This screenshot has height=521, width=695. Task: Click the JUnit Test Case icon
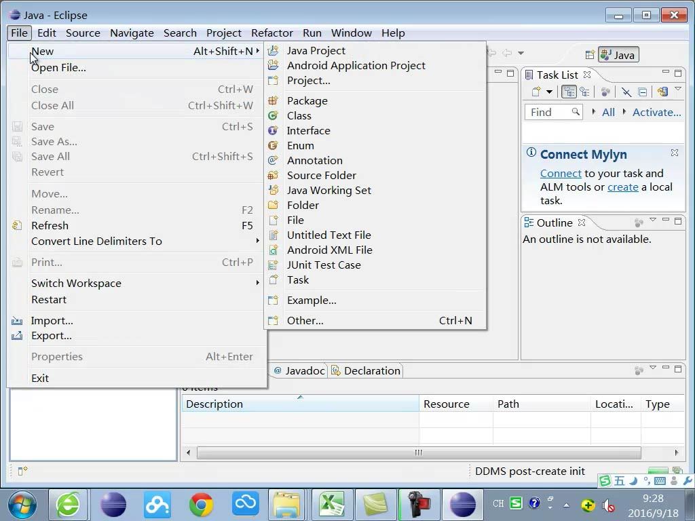[x=274, y=265]
